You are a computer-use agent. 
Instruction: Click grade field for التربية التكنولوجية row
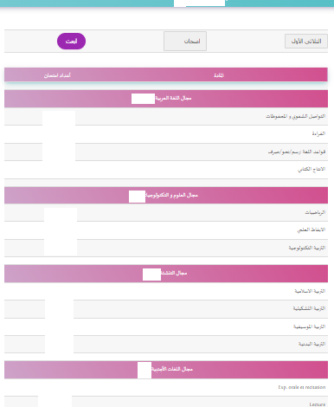[x=61, y=248]
